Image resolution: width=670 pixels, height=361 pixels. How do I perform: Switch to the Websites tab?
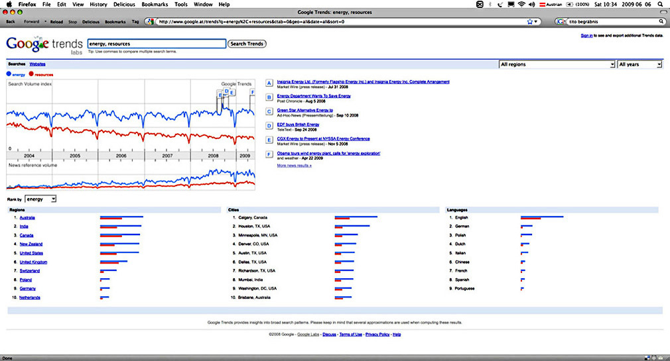[37, 64]
